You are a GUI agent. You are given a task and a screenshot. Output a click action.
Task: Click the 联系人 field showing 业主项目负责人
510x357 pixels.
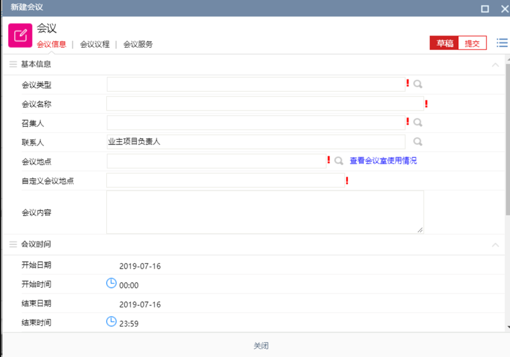coord(256,142)
